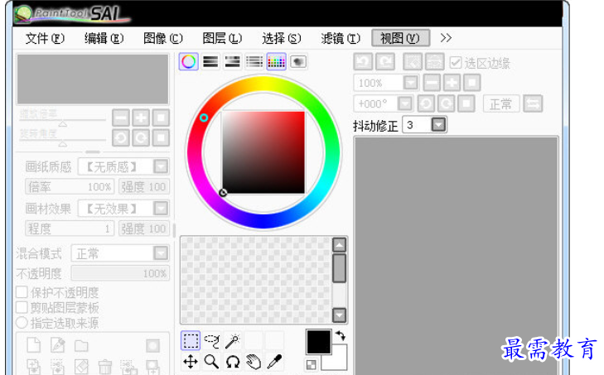Open the 文件(F) menu
Screen dimensions: 604x375
(45, 38)
